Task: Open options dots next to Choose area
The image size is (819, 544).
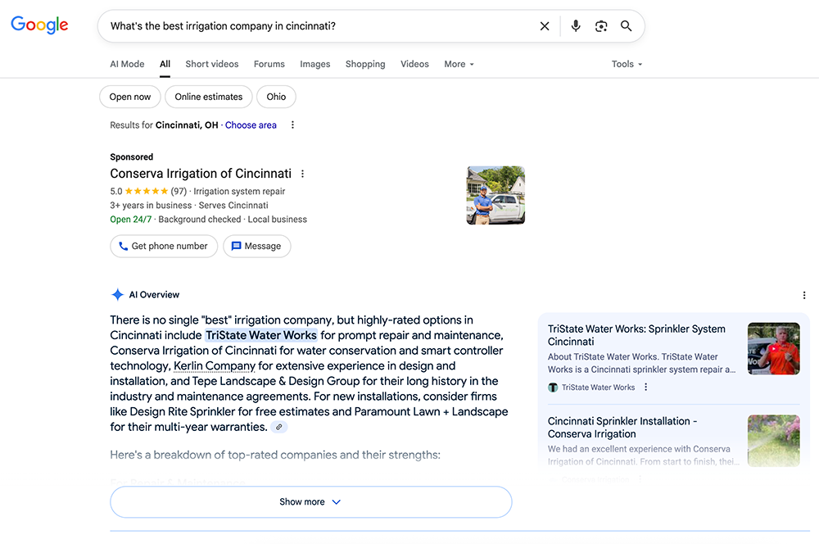Action: 292,125
